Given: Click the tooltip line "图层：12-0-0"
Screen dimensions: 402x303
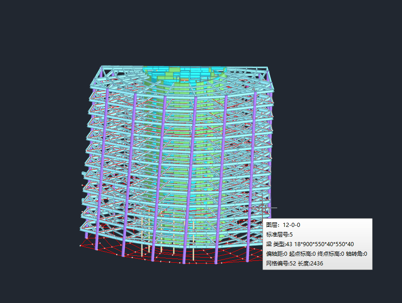Looking at the screenshot, I should click(283, 225).
